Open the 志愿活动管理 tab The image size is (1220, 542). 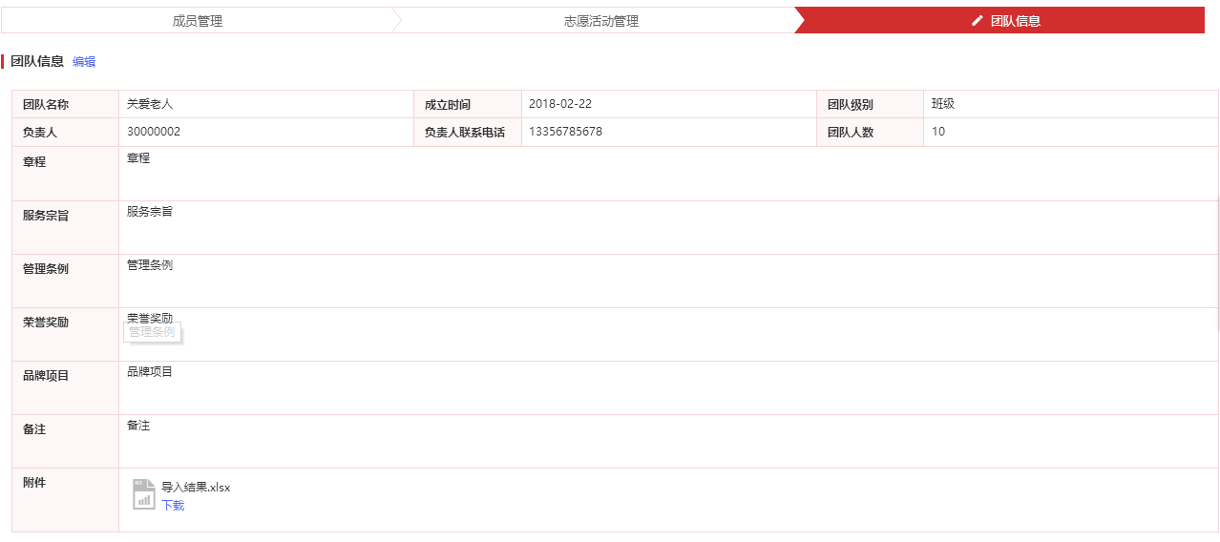[601, 20]
